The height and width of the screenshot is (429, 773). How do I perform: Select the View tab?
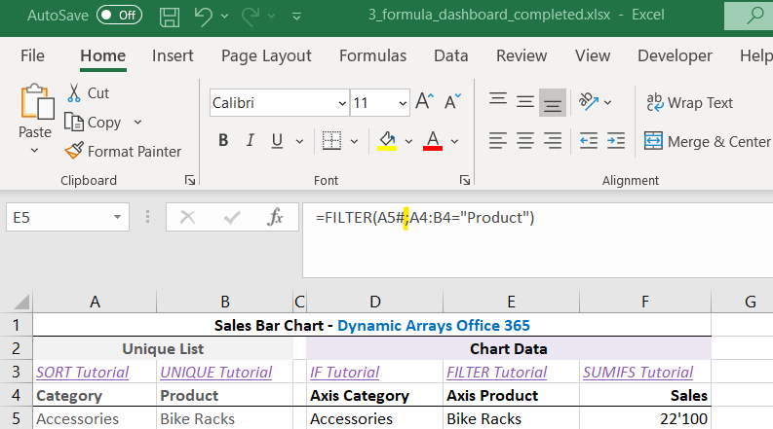tap(593, 55)
